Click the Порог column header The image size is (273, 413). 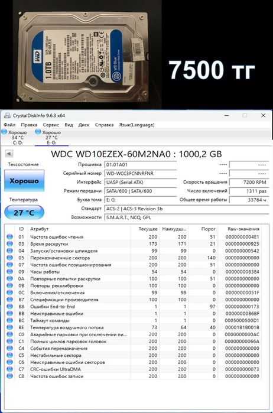coord(203,229)
